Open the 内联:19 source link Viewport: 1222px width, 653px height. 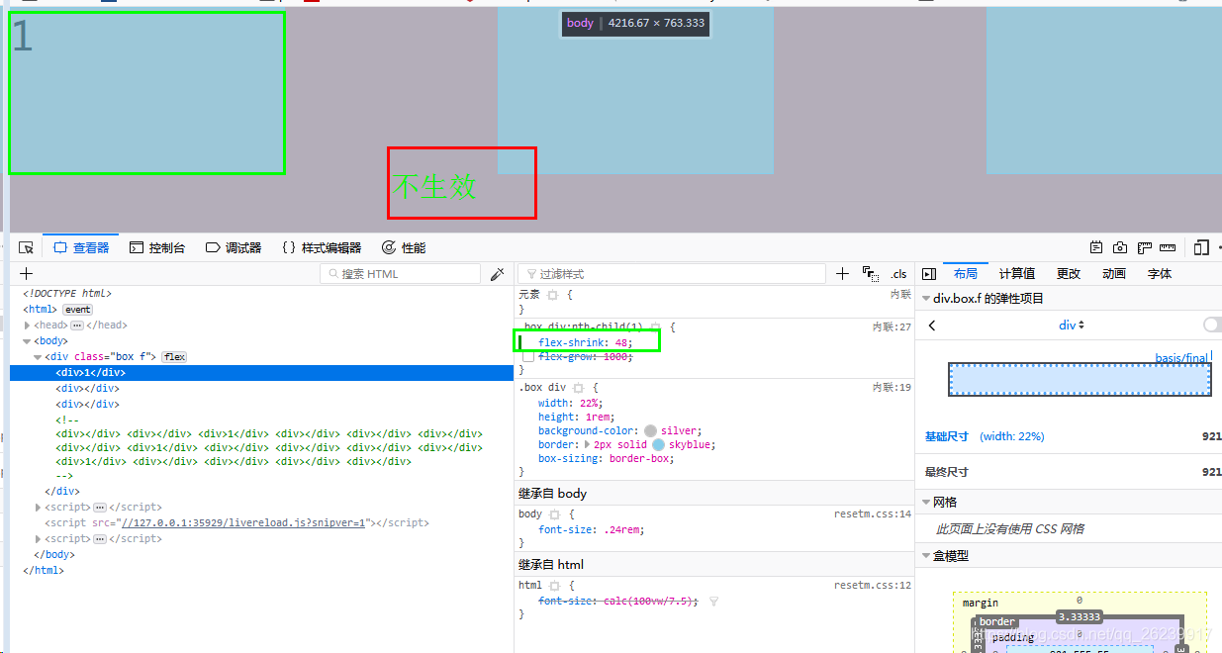(x=892, y=388)
